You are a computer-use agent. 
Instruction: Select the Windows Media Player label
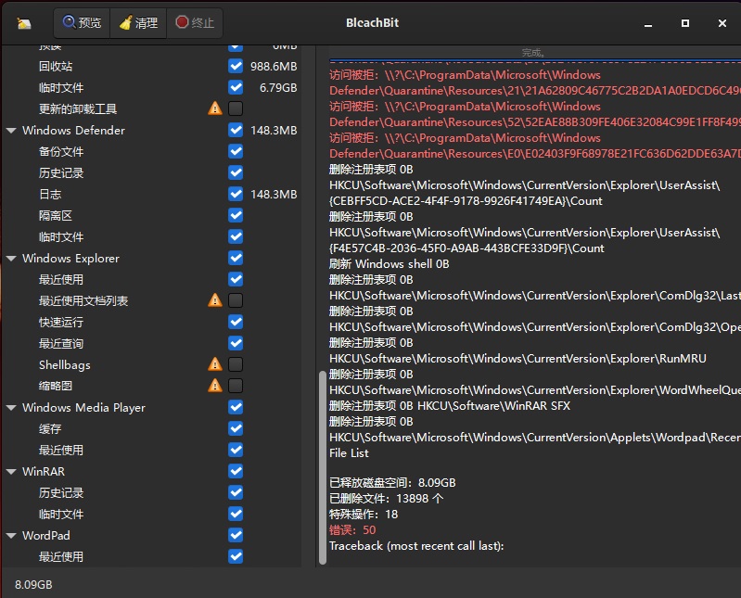point(83,408)
